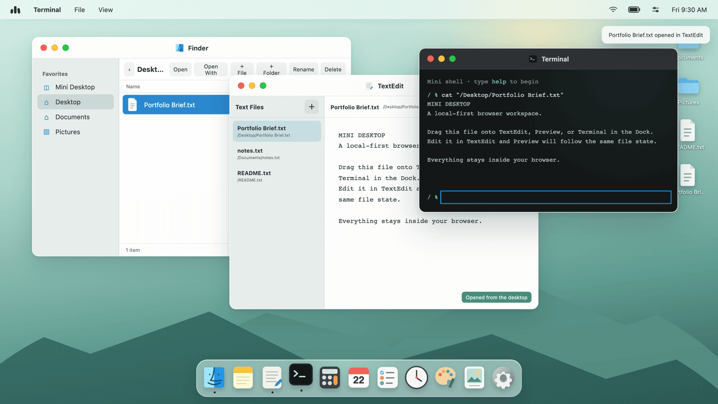Open Reminders app in the Dock
718x404 pixels.
pyautogui.click(x=387, y=378)
